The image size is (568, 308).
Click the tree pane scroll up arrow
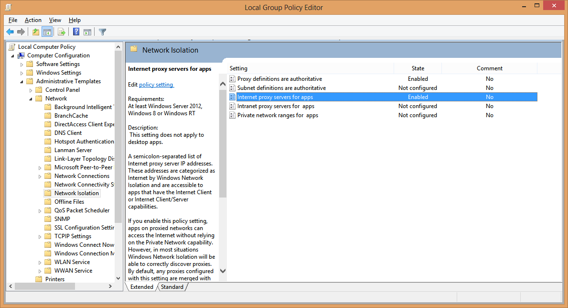tap(118, 47)
